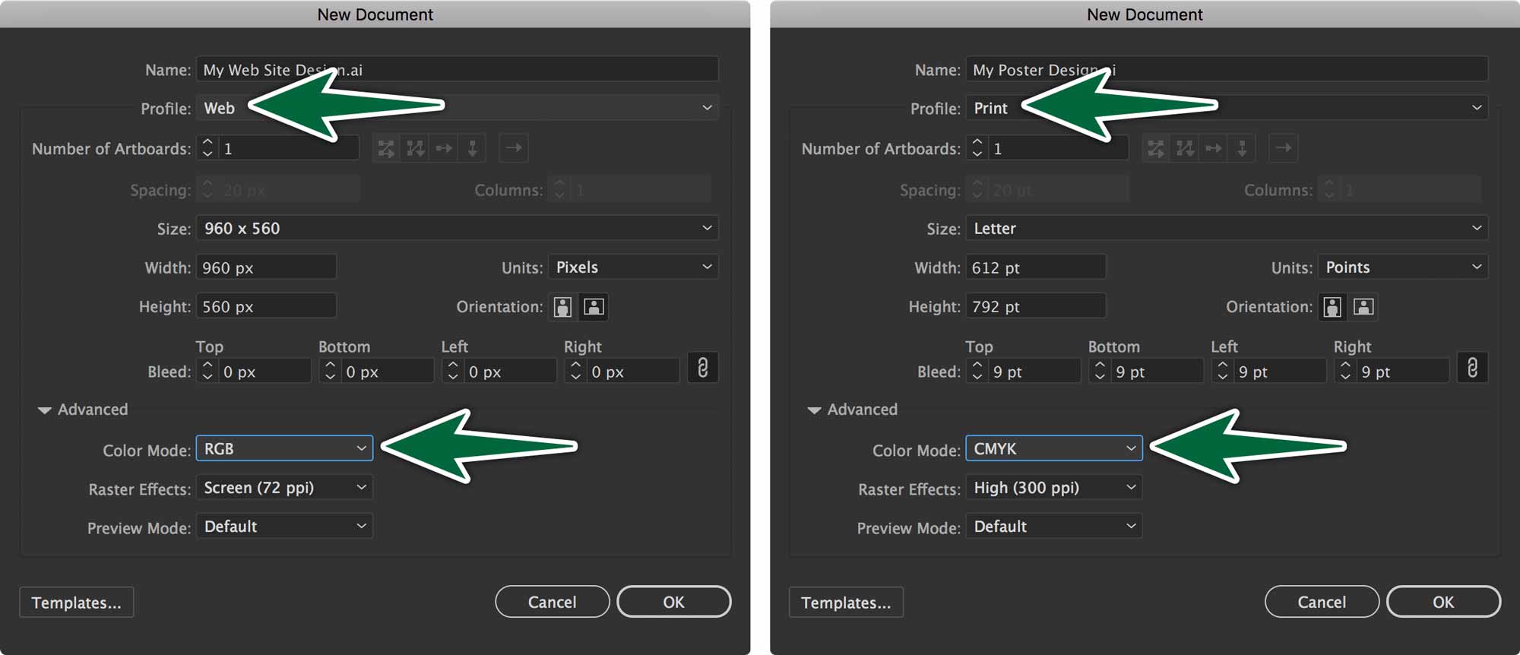Click Top bleed stepper in Print dialog
Screen dimensions: 1520x655
pyautogui.click(x=977, y=371)
